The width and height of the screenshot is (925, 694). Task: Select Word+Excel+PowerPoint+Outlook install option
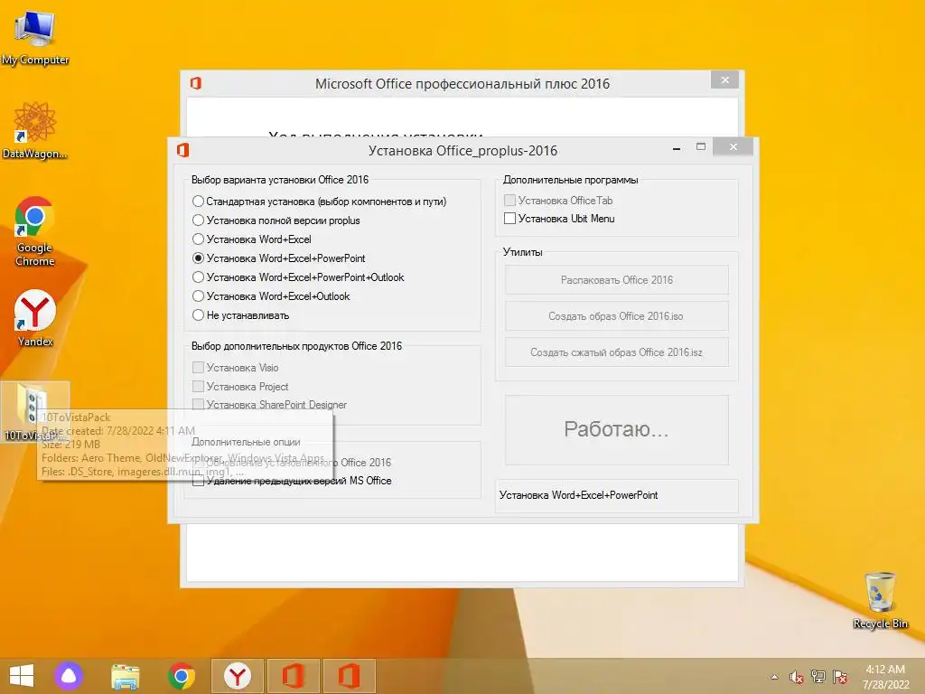click(x=298, y=277)
